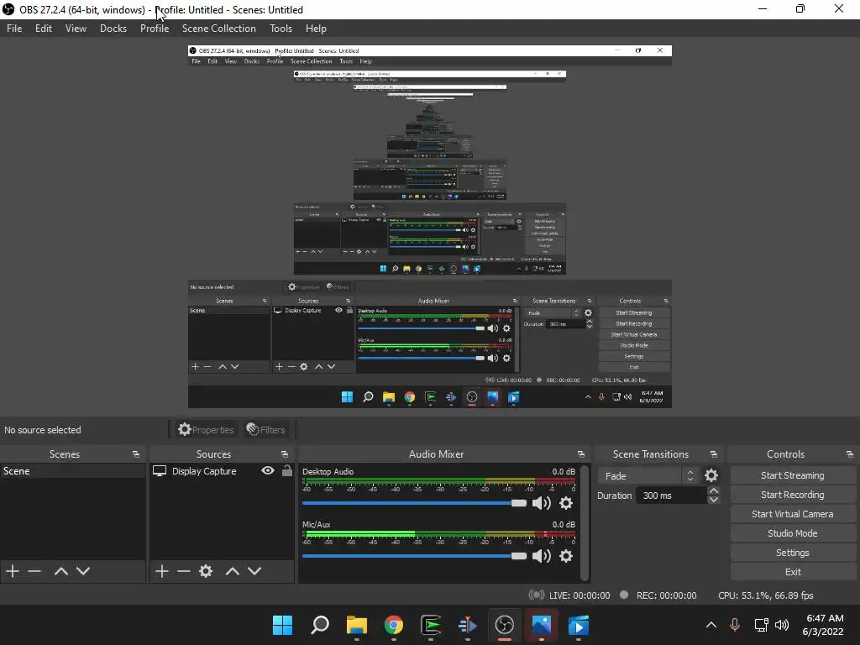860x645 pixels.
Task: Add a new scene with plus icon
Action: click(13, 571)
